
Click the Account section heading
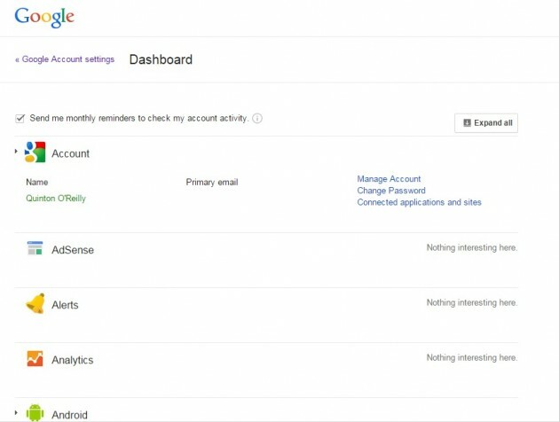point(70,153)
